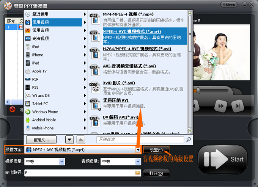Click the 设置(S) settings button
This screenshot has height=187, width=258.
click(156, 150)
